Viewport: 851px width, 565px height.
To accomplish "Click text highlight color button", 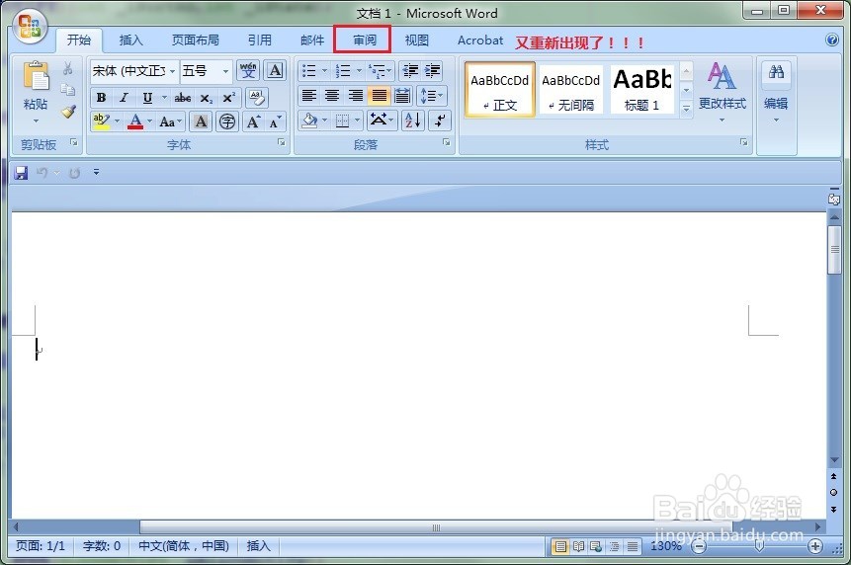I will (x=101, y=121).
